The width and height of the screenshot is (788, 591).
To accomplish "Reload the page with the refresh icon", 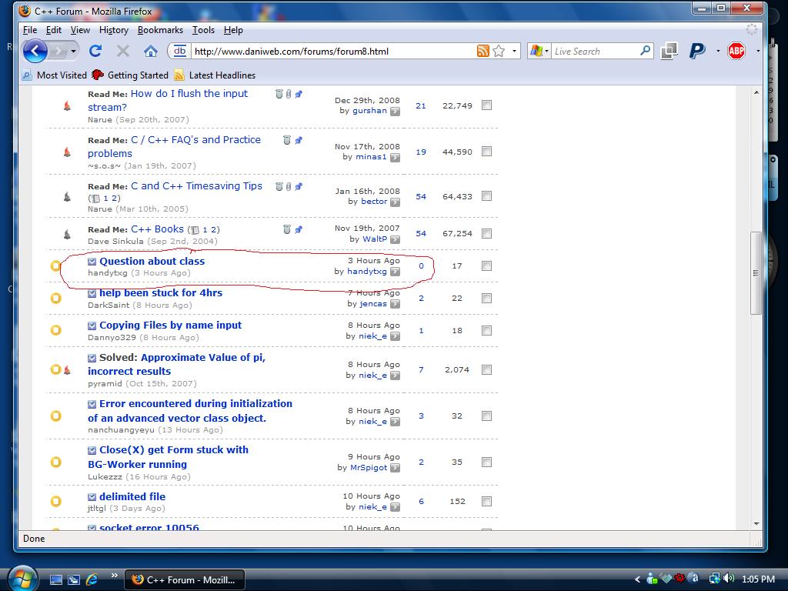I will click(x=95, y=51).
